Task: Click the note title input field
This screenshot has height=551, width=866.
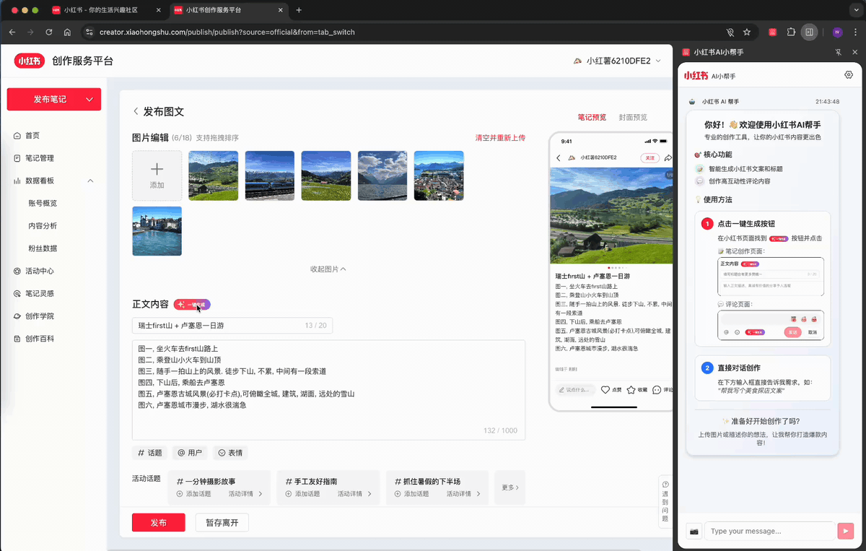Action: (232, 326)
